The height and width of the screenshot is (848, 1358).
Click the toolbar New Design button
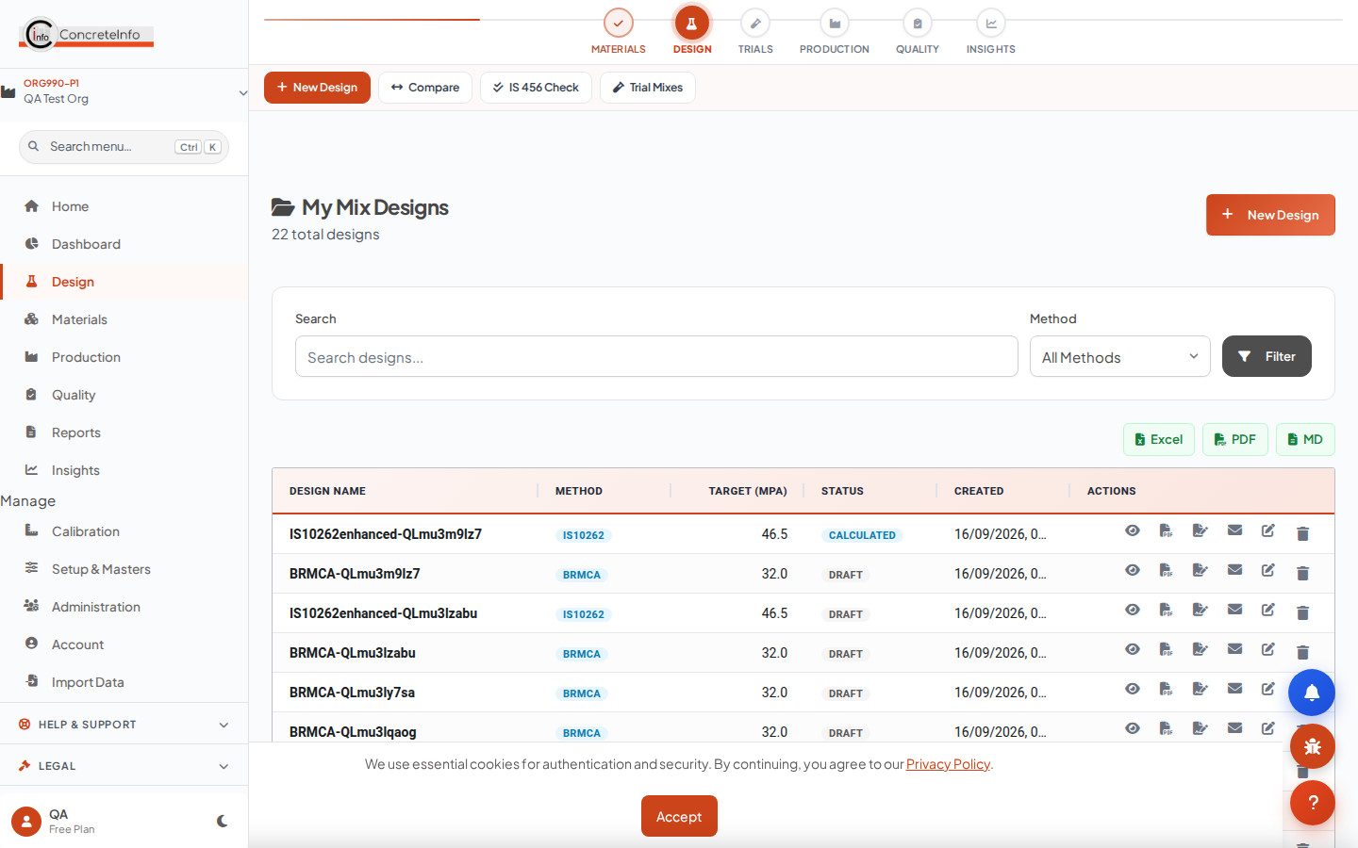click(x=317, y=88)
